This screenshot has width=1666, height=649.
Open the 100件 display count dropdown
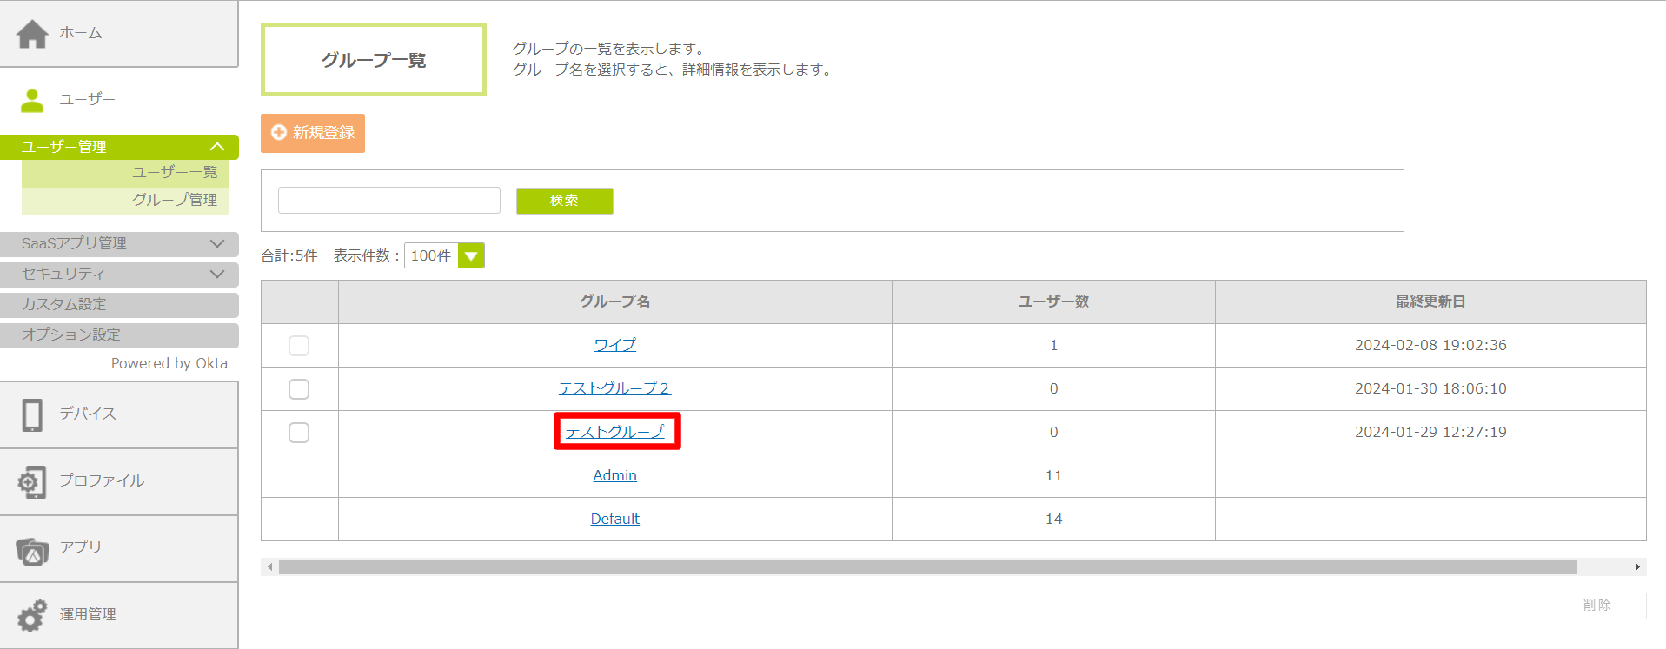471,255
